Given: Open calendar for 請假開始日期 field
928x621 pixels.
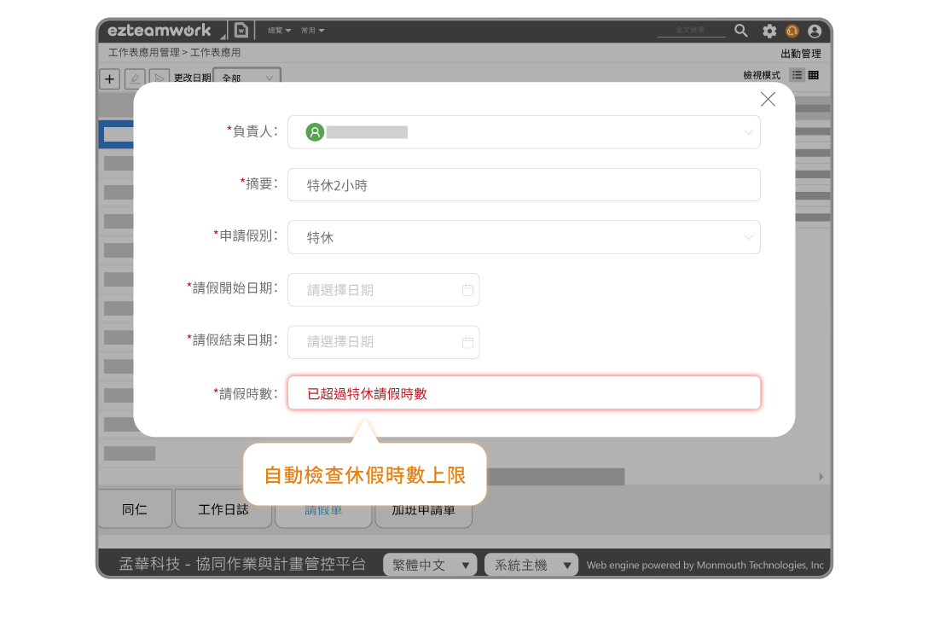Looking at the screenshot, I should [x=467, y=290].
